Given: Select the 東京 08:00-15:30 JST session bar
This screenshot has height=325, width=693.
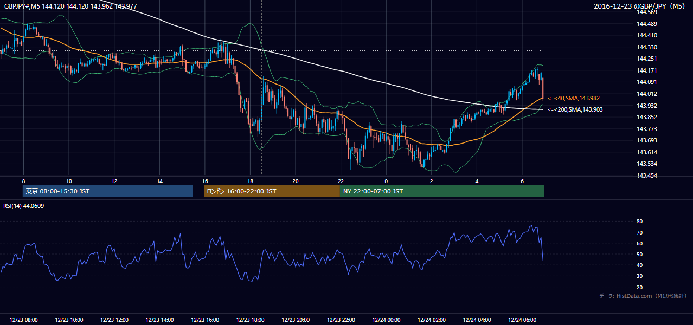Looking at the screenshot, I should coord(107,191).
